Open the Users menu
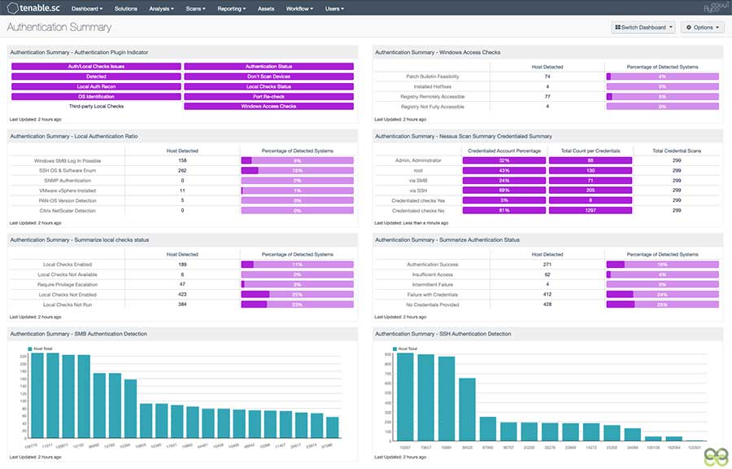This screenshot has width=732, height=469. coord(334,9)
